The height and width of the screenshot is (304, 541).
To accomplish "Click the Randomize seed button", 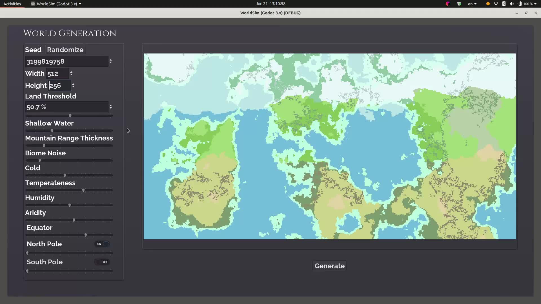I will coord(65,50).
